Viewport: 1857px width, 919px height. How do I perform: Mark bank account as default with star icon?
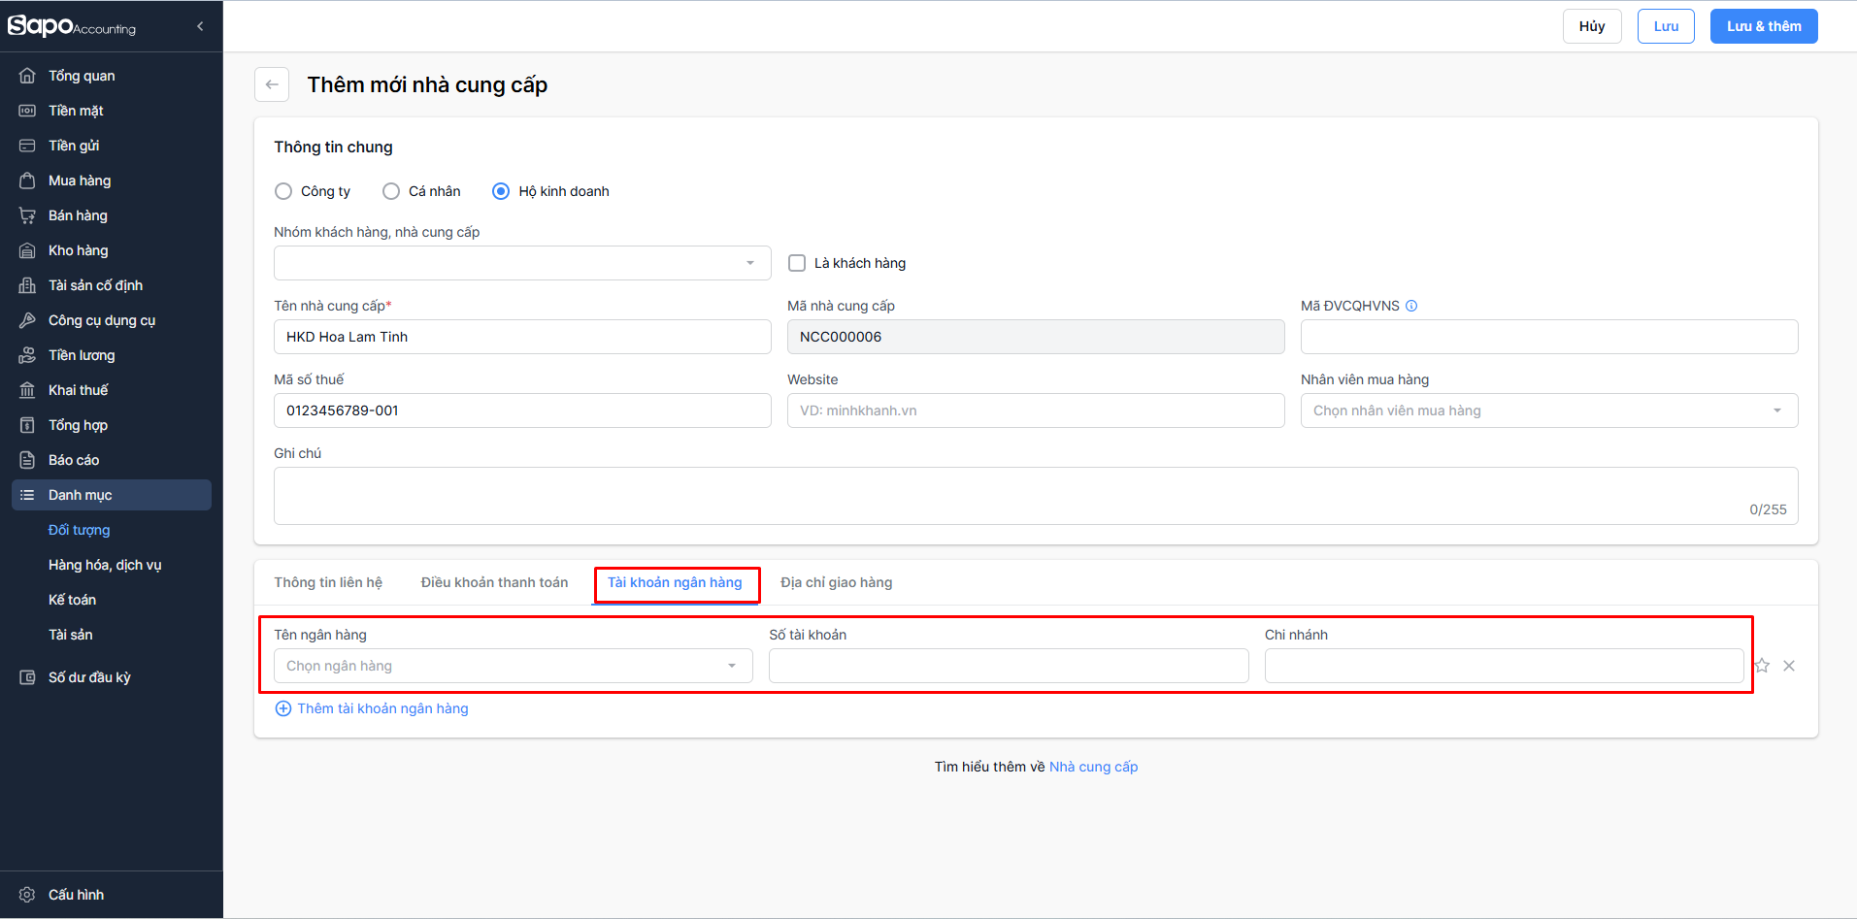[1762, 666]
